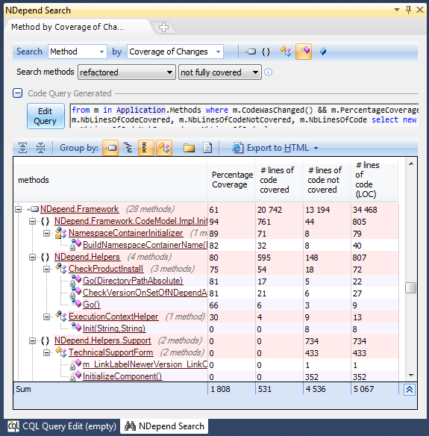The height and width of the screenshot is (436, 429).
Task: Click the TechnicalSupportForm type icon
Action: [x=61, y=352]
